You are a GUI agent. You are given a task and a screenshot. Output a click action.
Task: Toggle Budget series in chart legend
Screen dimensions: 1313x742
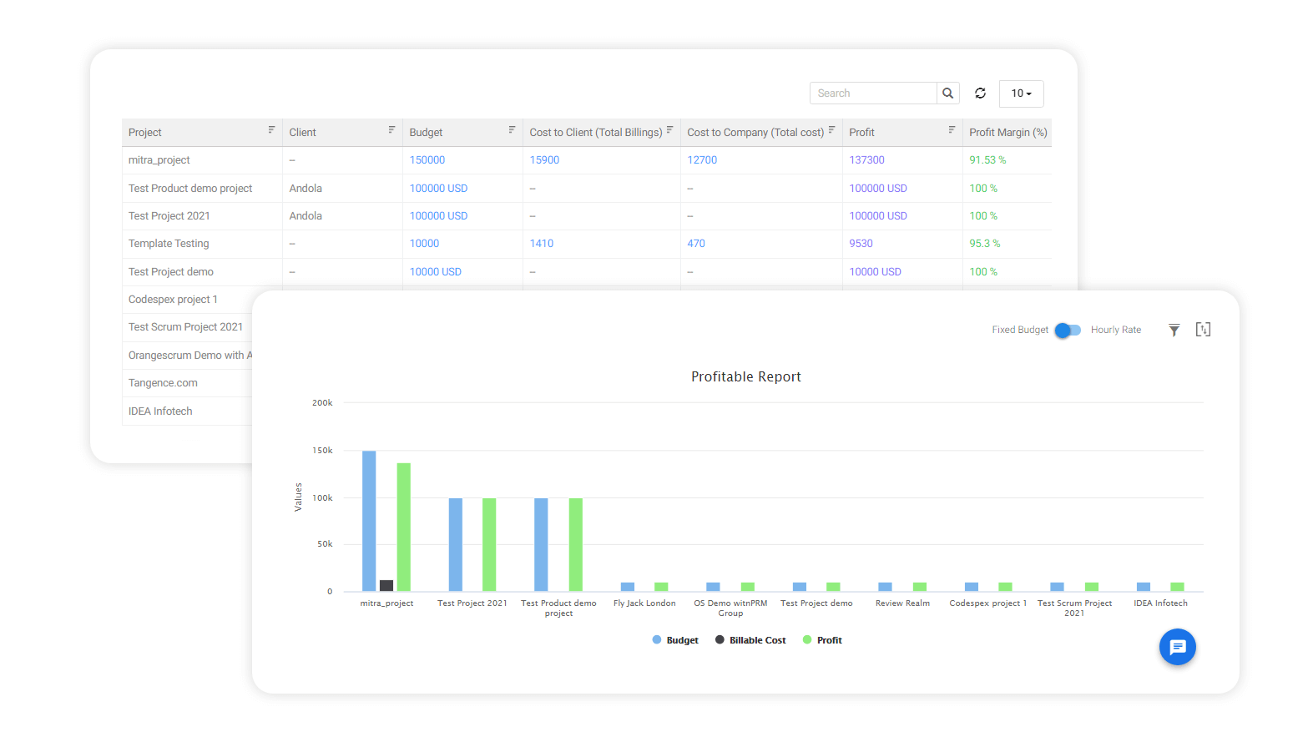pyautogui.click(x=675, y=640)
